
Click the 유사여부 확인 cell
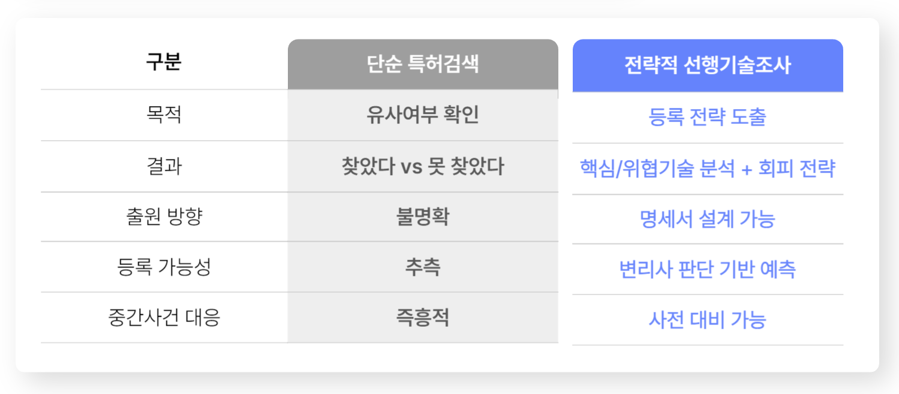pos(423,115)
